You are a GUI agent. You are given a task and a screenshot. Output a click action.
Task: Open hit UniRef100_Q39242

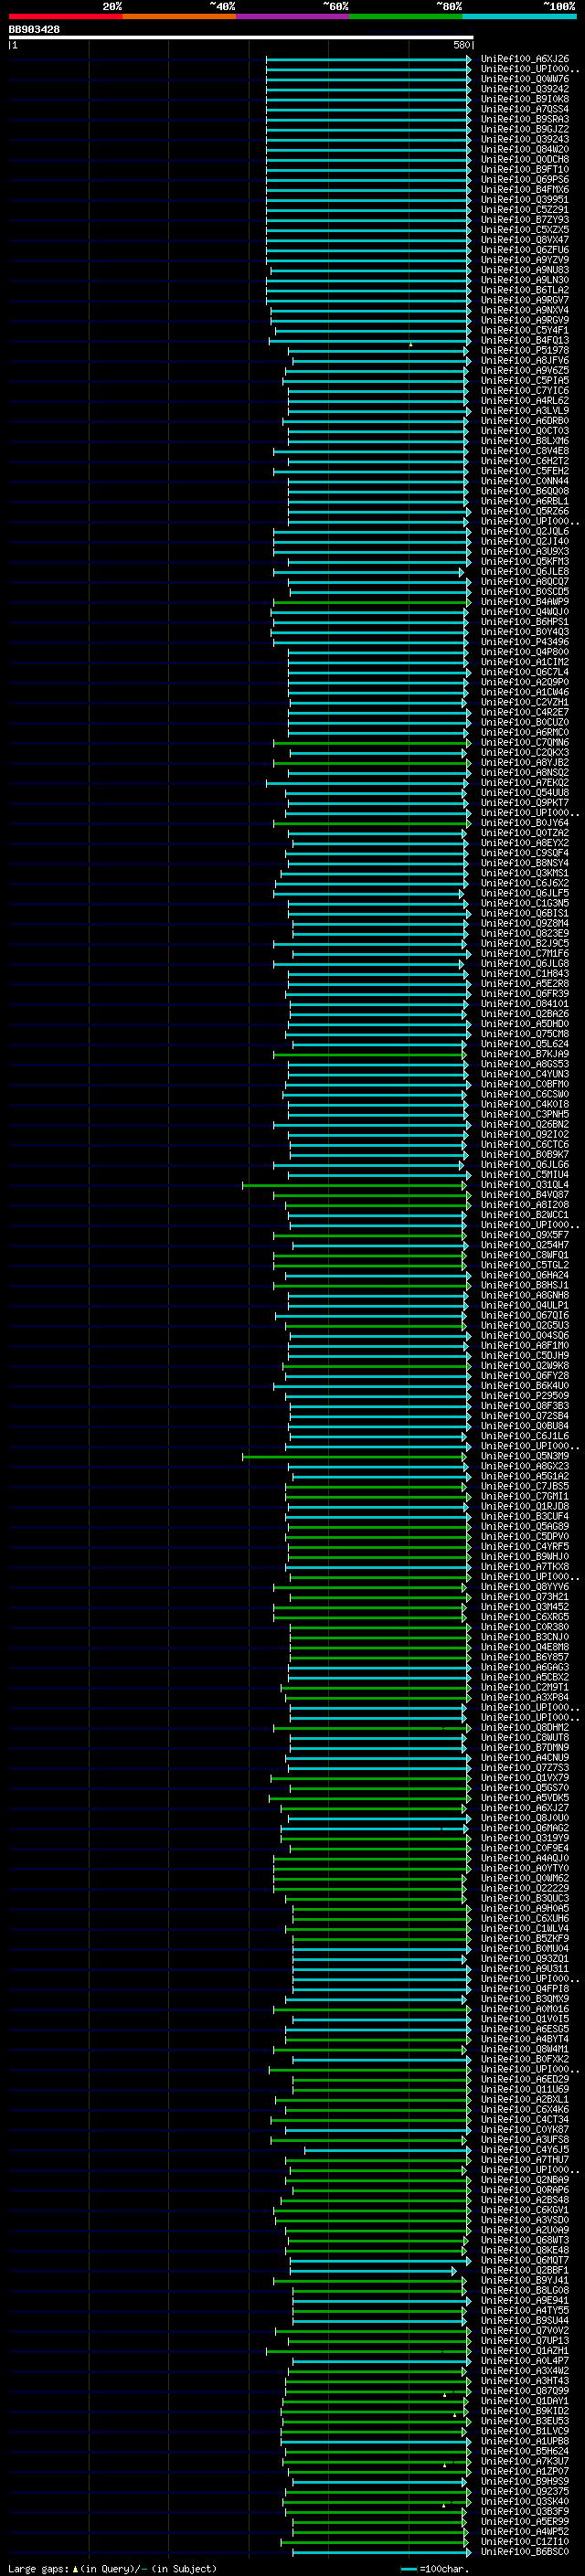525,89
